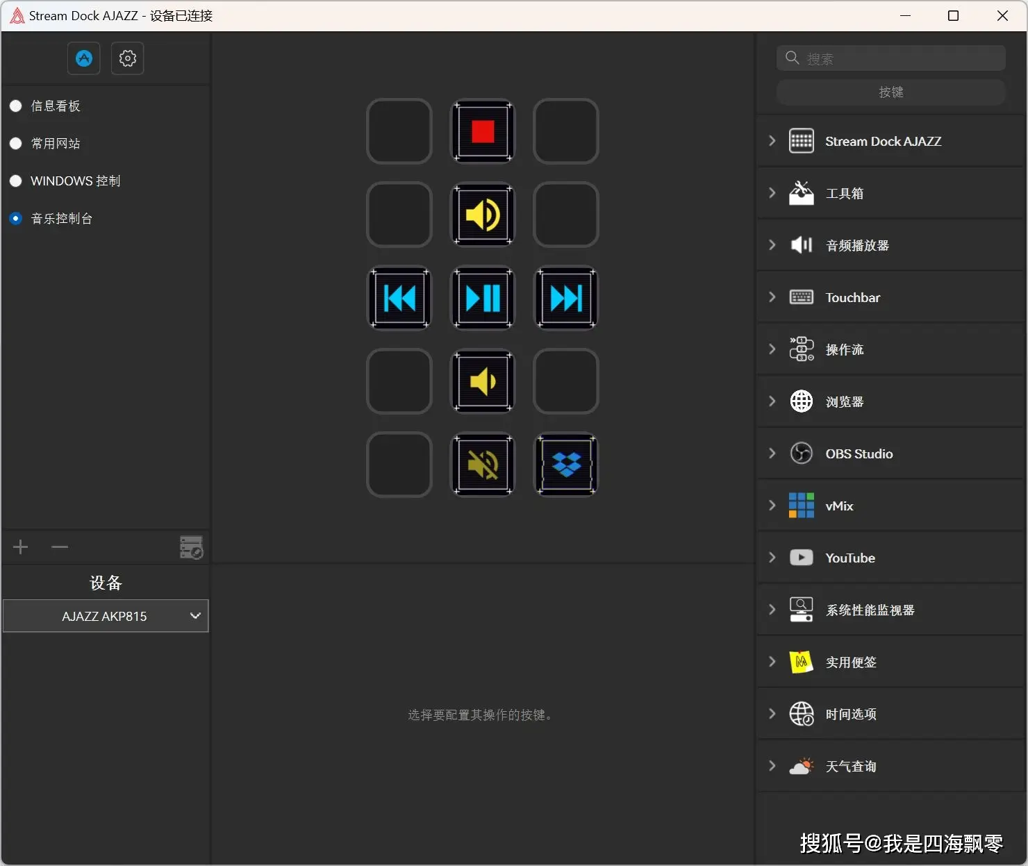Click the OBS Studio logo icon

coord(802,453)
